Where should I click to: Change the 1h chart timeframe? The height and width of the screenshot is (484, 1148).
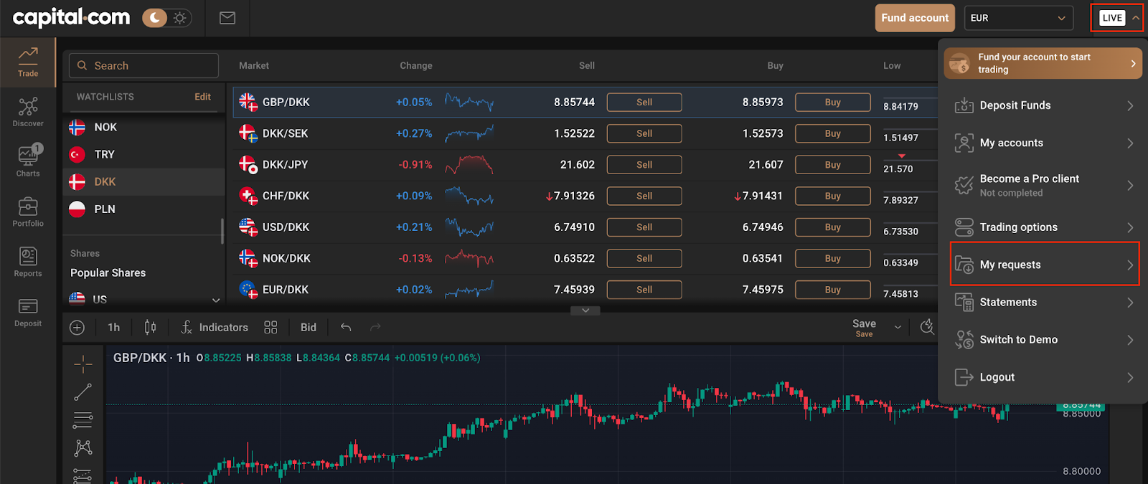click(x=114, y=328)
